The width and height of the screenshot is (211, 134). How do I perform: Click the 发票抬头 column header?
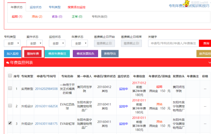[x=179, y=76]
